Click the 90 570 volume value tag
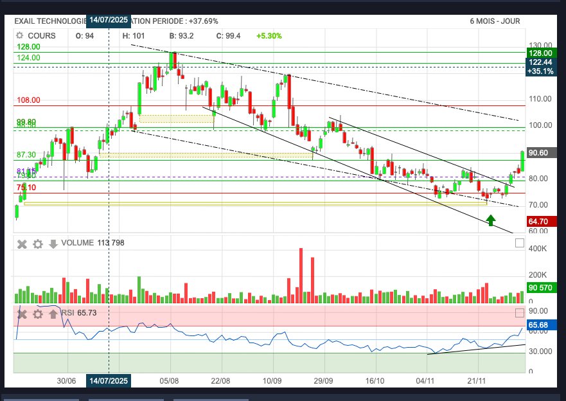This screenshot has height=401, width=566. tap(539, 287)
